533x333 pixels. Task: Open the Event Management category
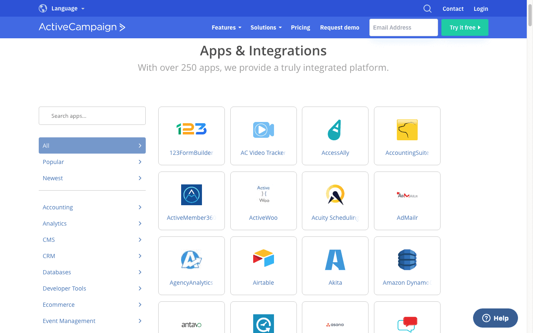coord(92,321)
